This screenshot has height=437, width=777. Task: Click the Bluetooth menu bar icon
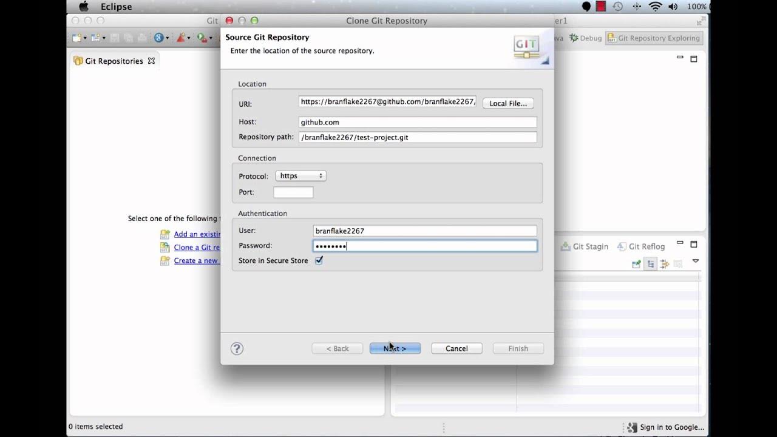tap(637, 7)
